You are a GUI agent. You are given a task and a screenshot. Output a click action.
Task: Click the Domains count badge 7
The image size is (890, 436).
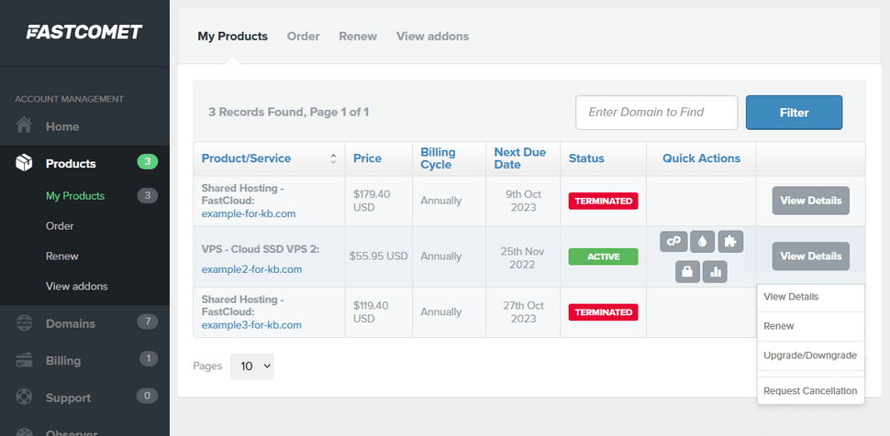[x=148, y=322]
